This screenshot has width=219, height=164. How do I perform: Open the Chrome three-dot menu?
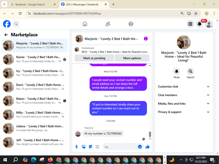pos(214,14)
